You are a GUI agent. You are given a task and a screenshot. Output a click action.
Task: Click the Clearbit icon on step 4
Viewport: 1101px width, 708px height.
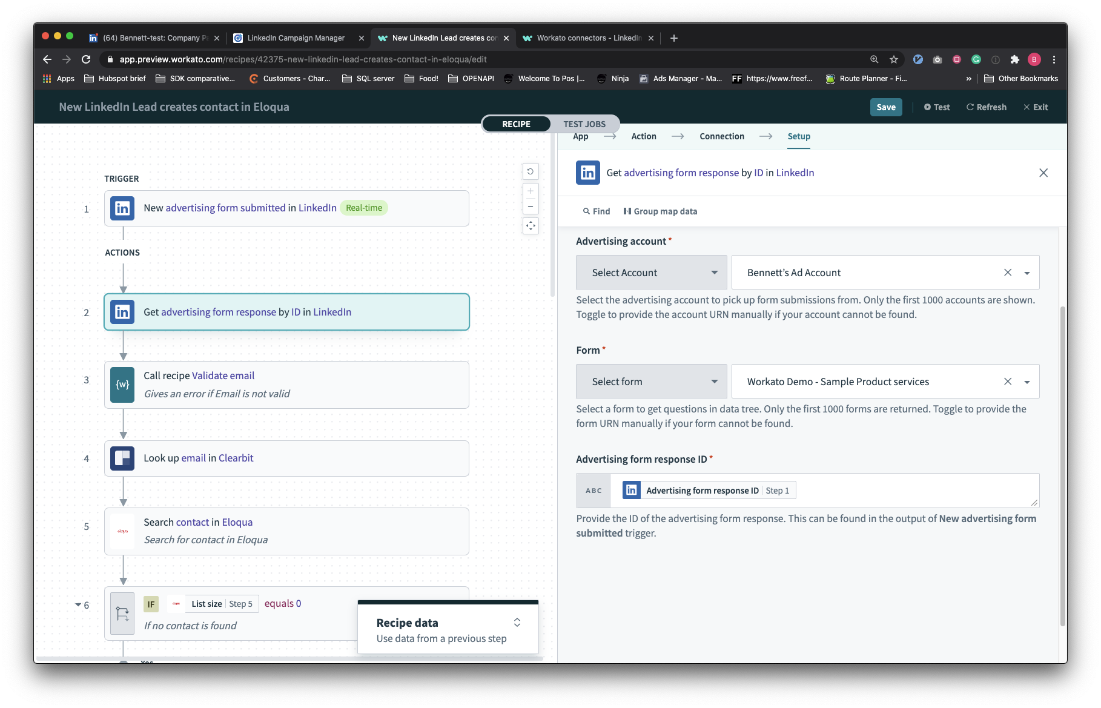coord(122,458)
